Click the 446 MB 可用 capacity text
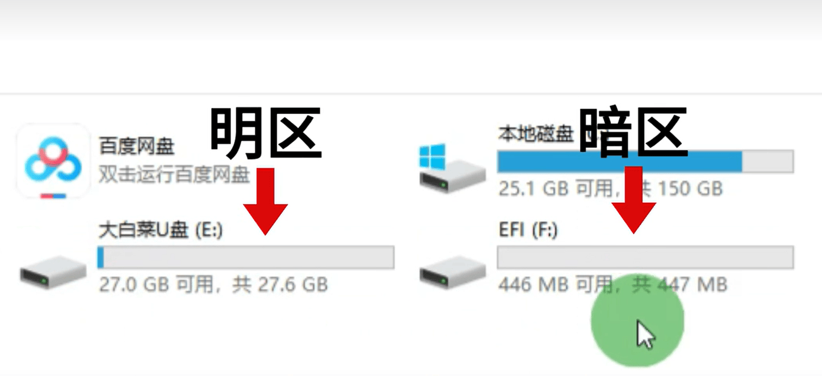The width and height of the screenshot is (822, 376). pyautogui.click(x=613, y=284)
